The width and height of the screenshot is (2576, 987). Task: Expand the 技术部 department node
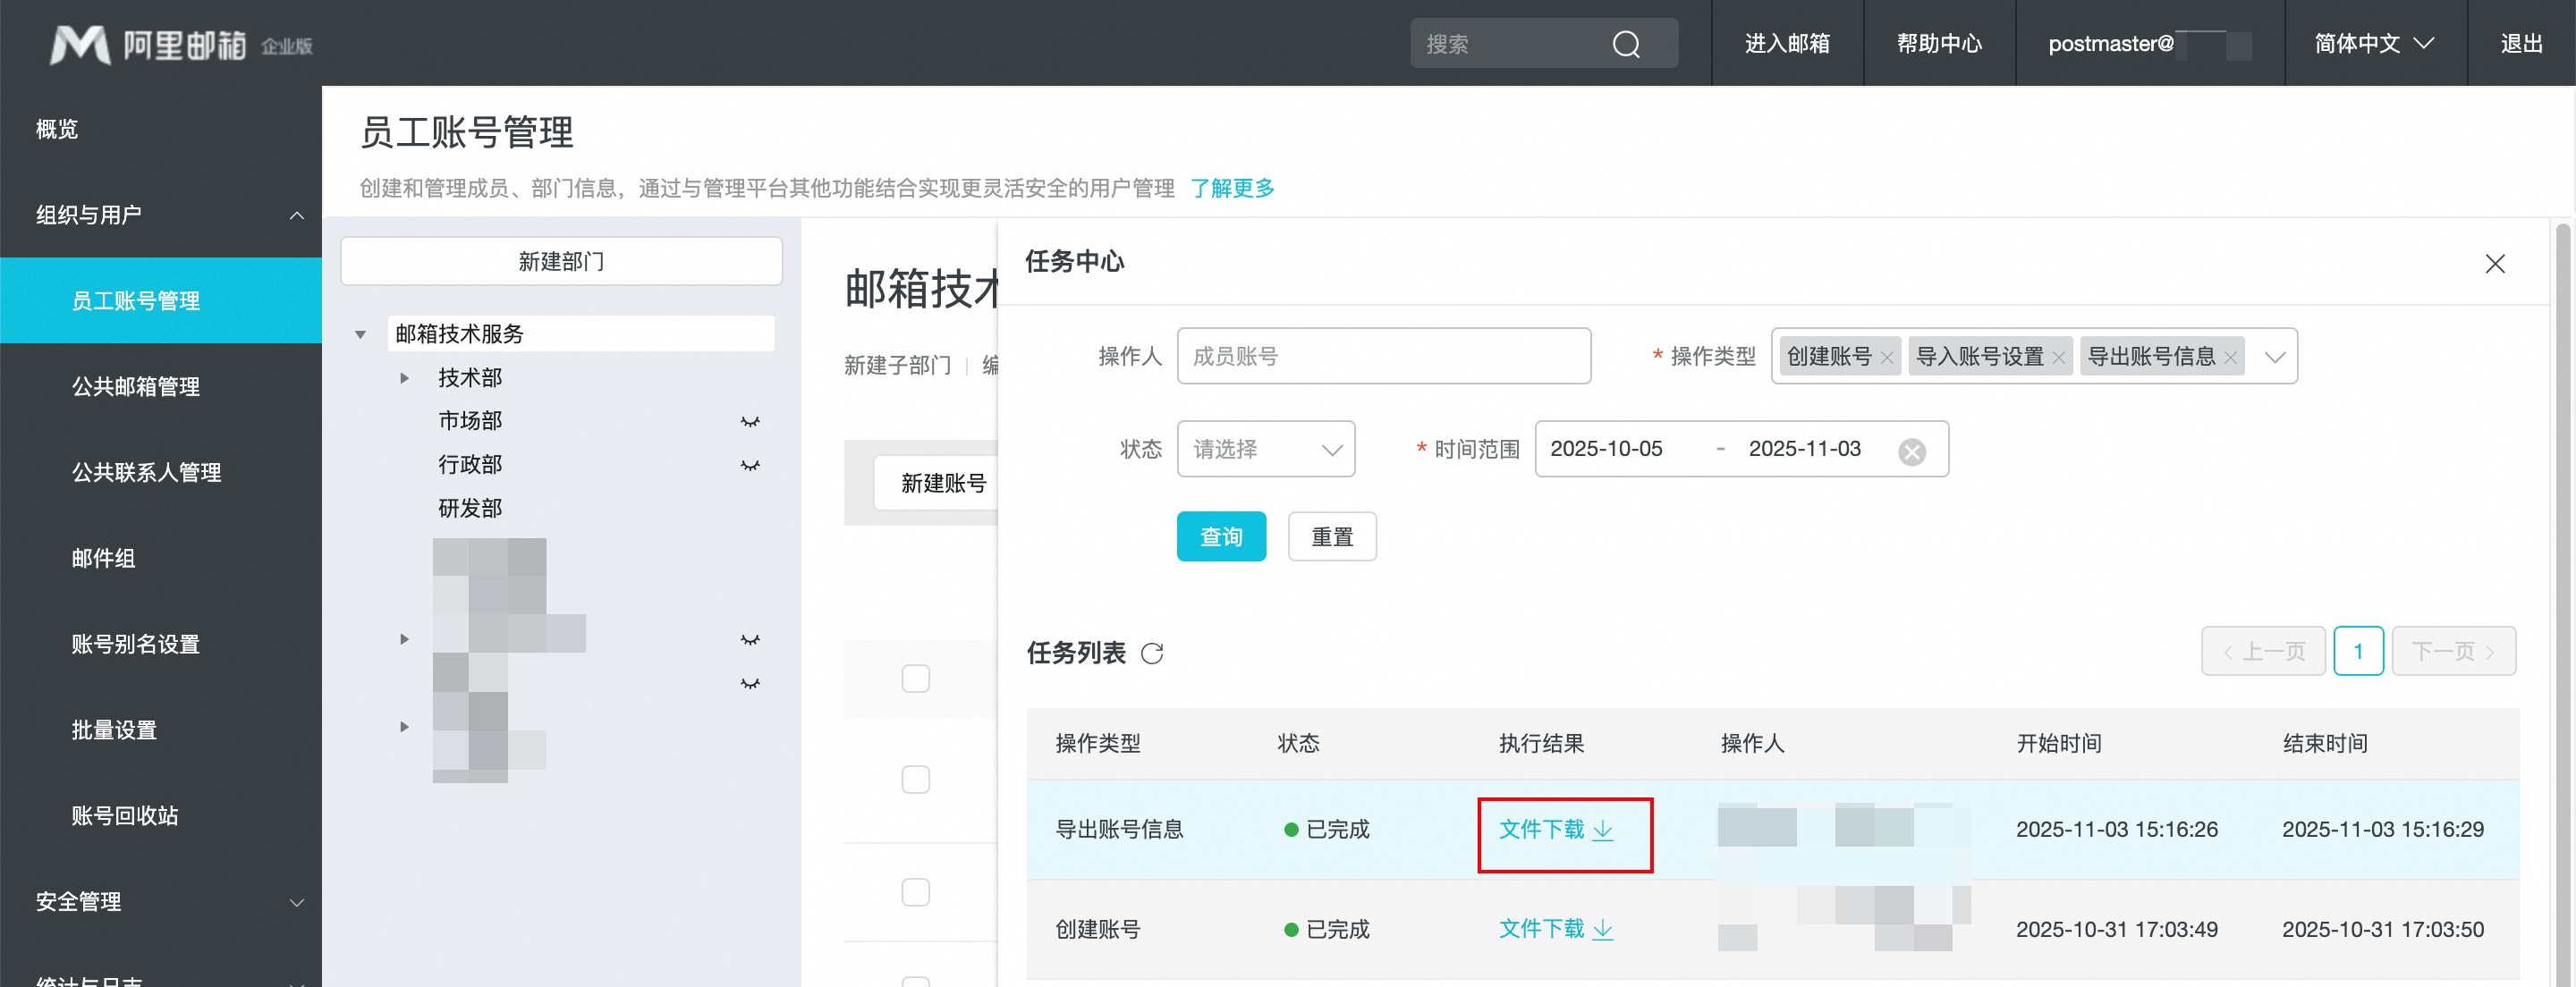(404, 378)
